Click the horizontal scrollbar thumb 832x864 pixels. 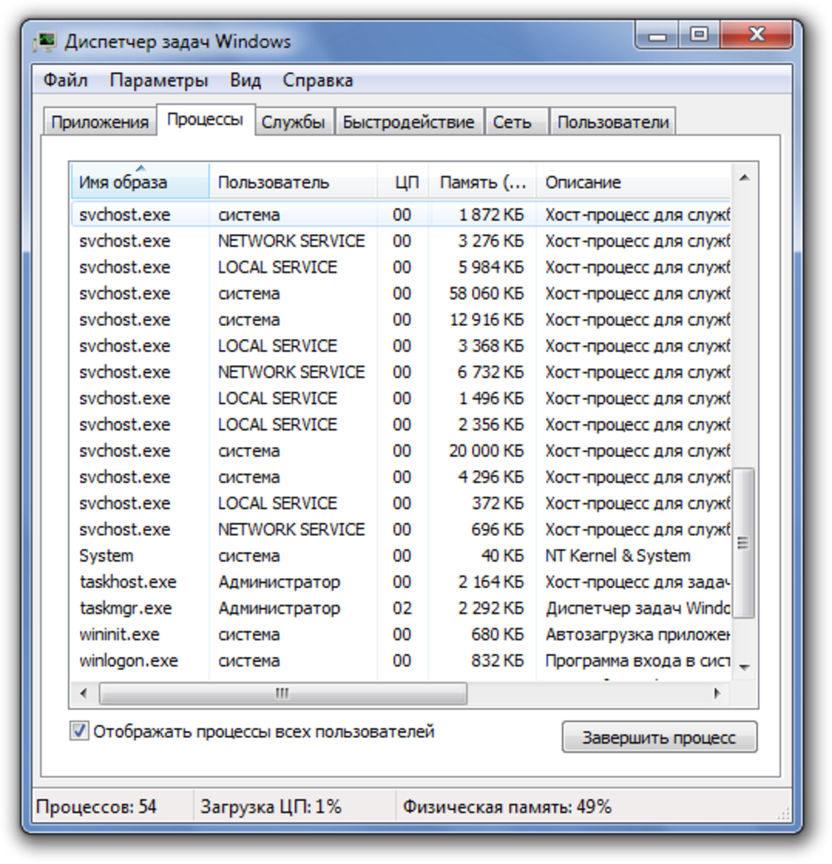(283, 693)
